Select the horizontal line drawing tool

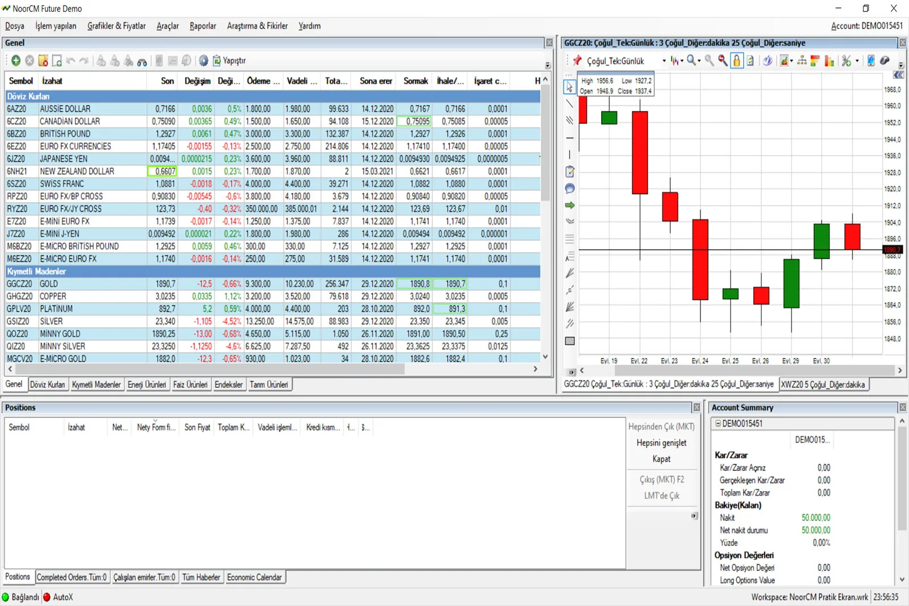tap(569, 138)
